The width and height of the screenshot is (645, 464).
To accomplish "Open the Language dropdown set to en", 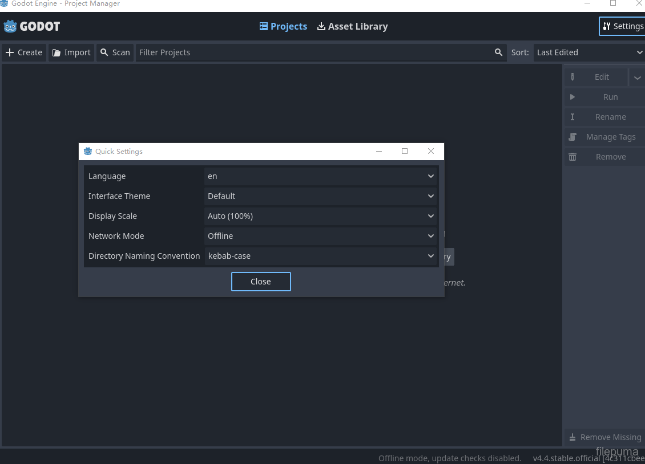I will 321,176.
